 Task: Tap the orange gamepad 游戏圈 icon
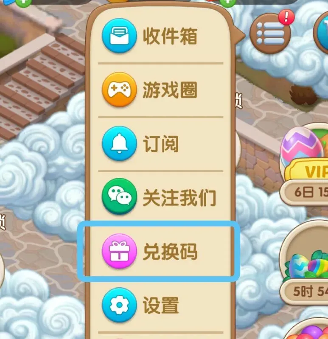(x=119, y=90)
